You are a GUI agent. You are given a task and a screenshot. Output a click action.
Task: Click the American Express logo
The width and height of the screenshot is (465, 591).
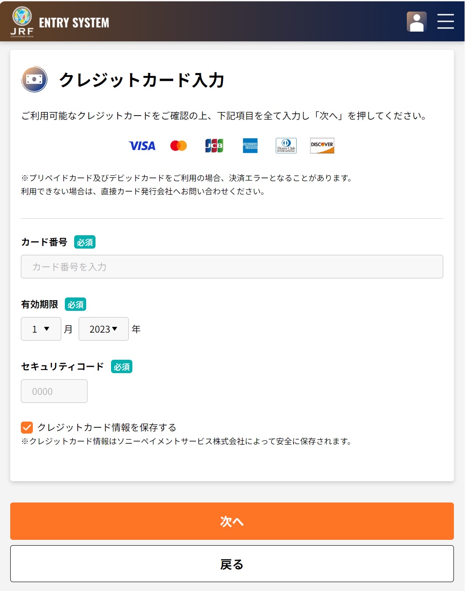pyautogui.click(x=250, y=146)
